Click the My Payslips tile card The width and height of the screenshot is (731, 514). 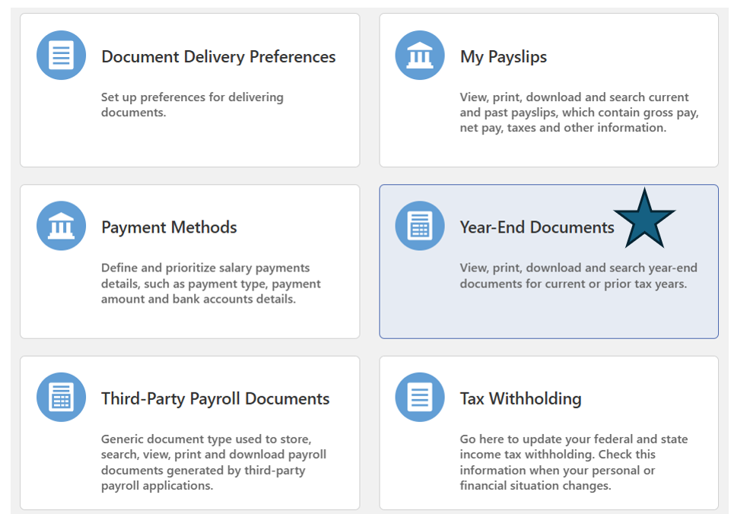point(549,90)
